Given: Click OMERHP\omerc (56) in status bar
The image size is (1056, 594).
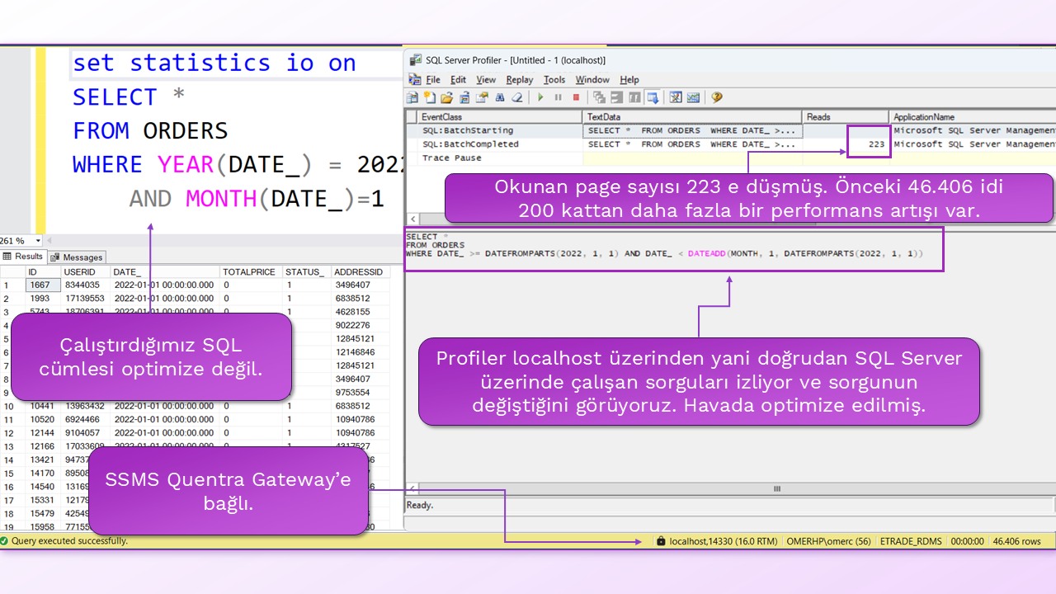Looking at the screenshot, I should pyautogui.click(x=829, y=541).
